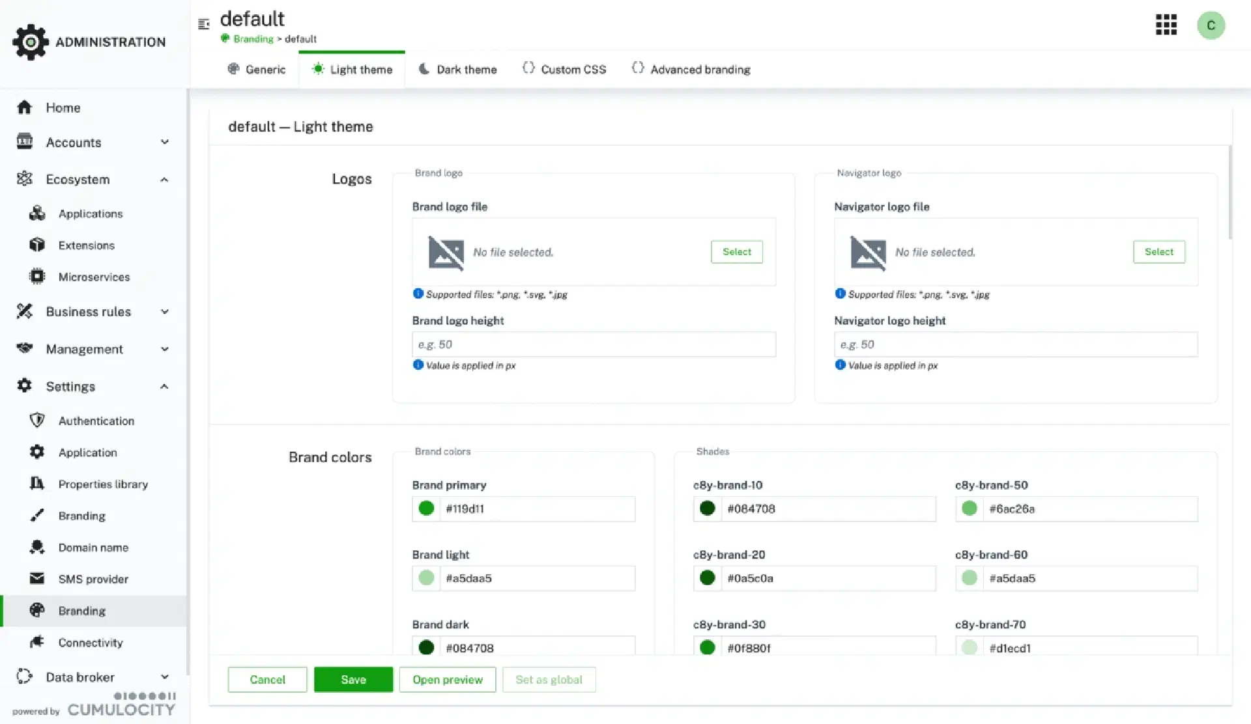Focus the Navigator logo height field

[1015, 344]
